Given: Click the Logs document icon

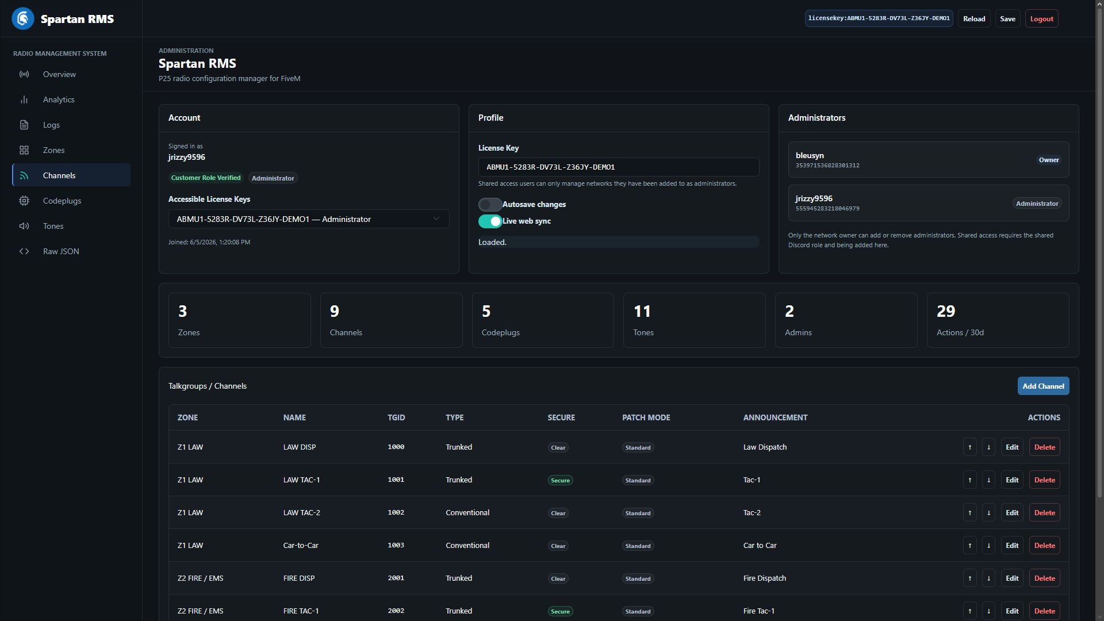Looking at the screenshot, I should (x=24, y=125).
